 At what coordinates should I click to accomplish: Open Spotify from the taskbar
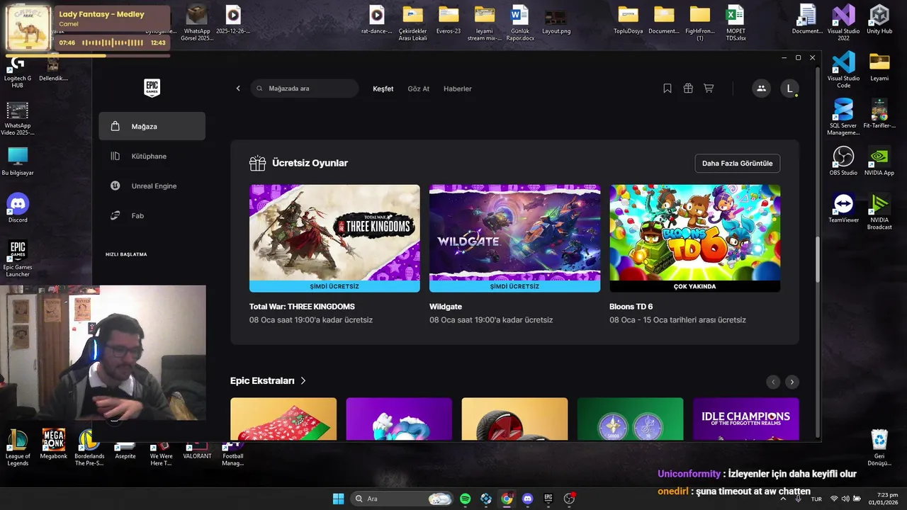point(466,499)
